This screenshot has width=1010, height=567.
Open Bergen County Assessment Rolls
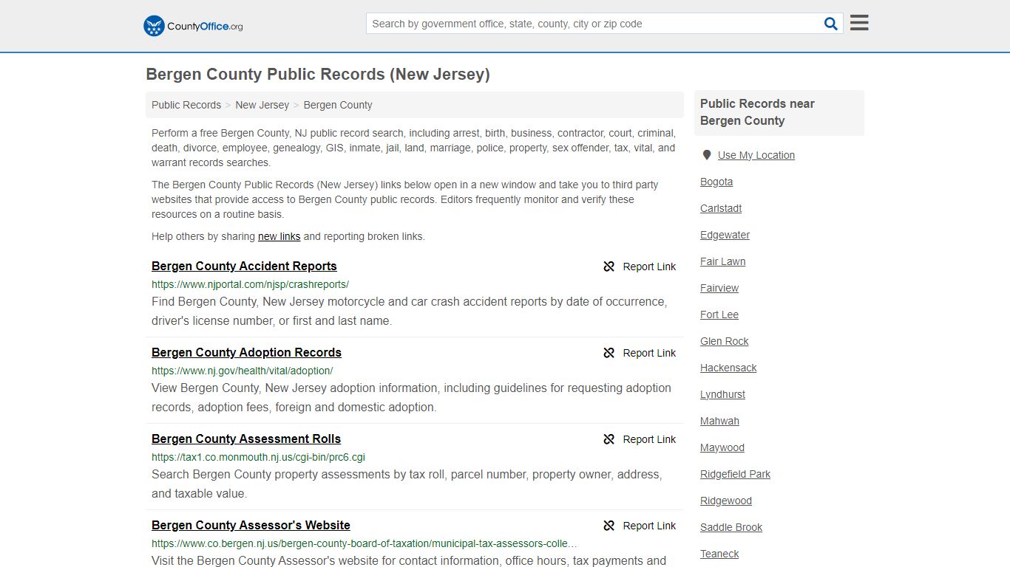point(246,439)
